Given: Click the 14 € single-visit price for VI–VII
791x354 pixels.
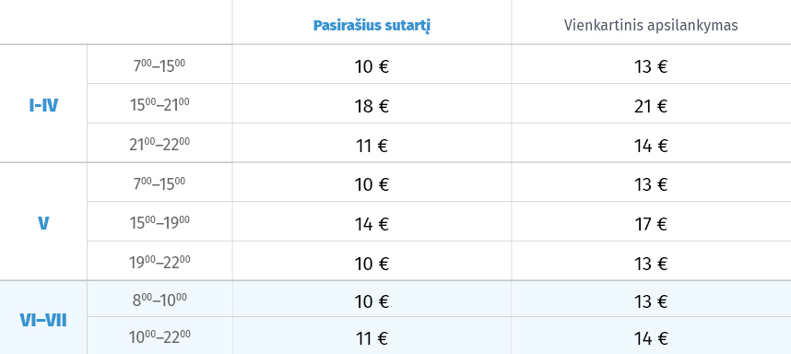Looking at the screenshot, I should [x=651, y=338].
